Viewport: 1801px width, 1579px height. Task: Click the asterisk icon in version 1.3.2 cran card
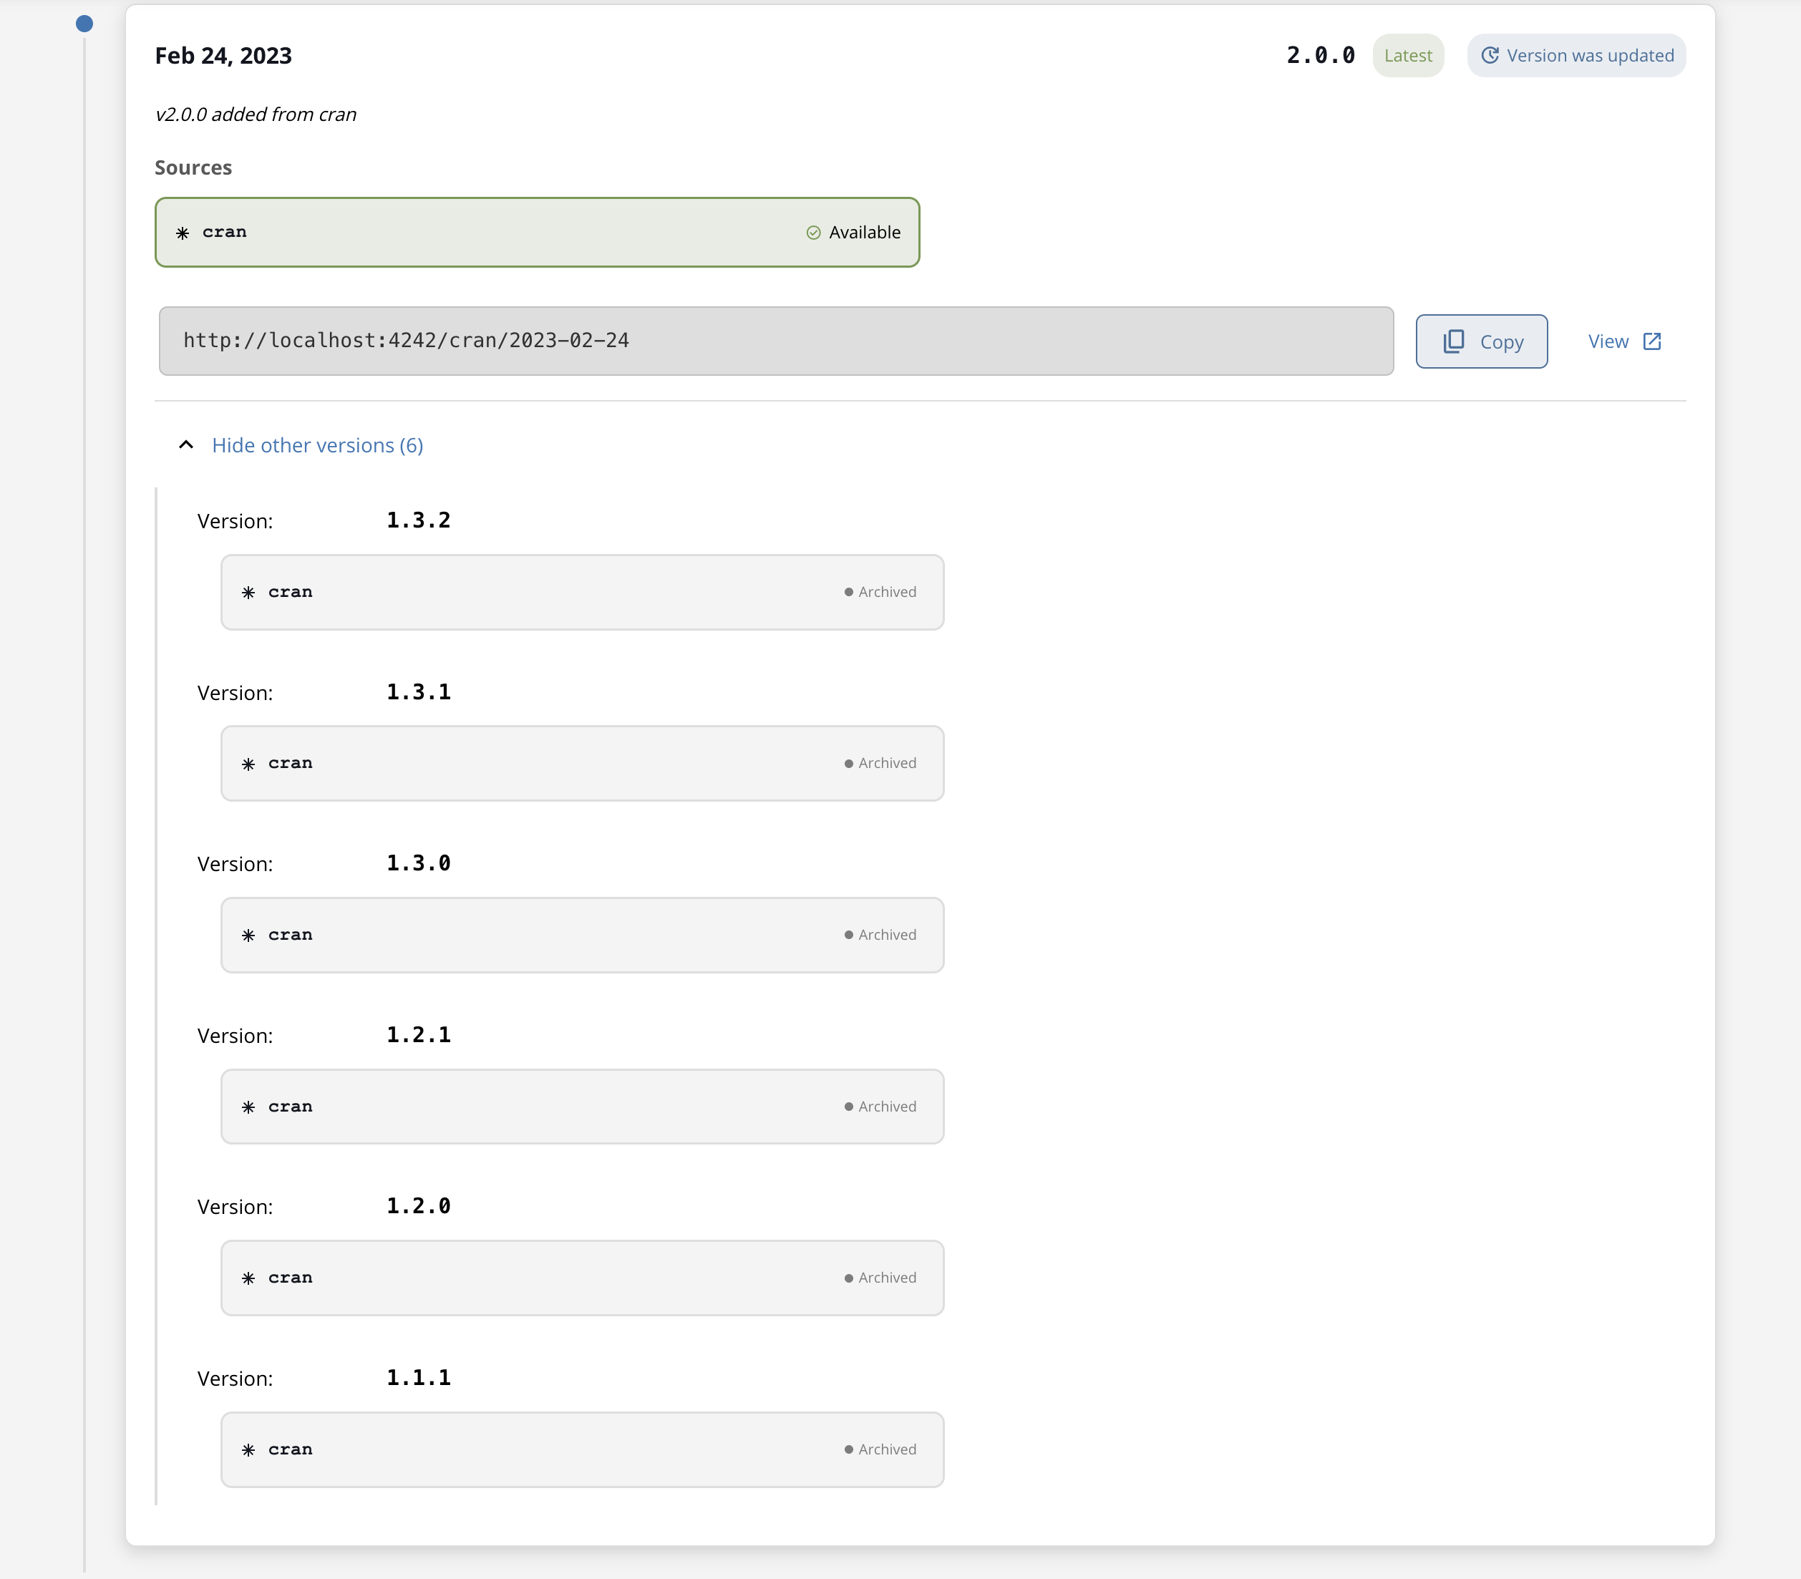248,593
